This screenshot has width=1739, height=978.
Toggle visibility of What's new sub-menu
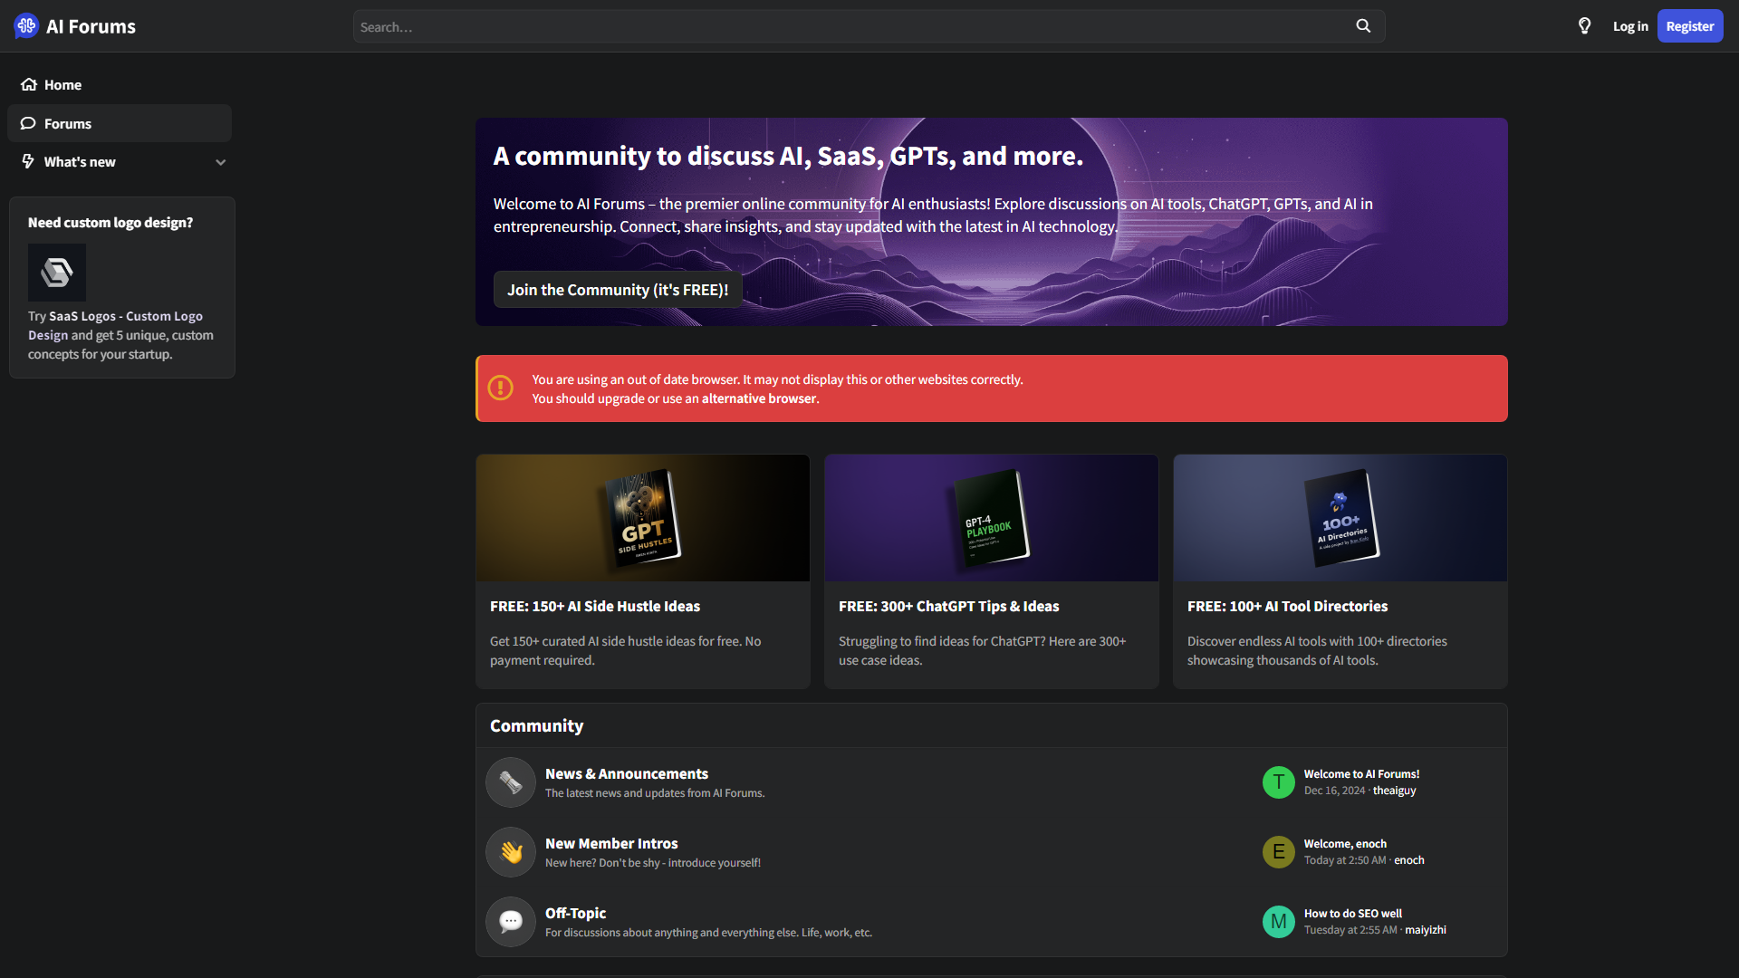[220, 161]
